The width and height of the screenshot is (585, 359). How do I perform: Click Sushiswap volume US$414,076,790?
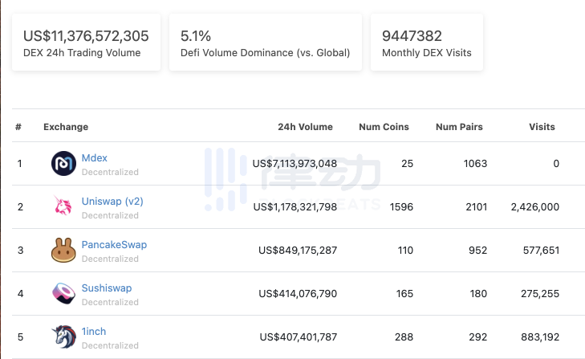[298, 293]
